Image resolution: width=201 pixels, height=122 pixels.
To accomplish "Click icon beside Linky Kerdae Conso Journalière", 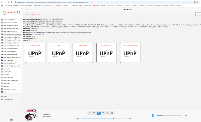I will coord(2,66).
